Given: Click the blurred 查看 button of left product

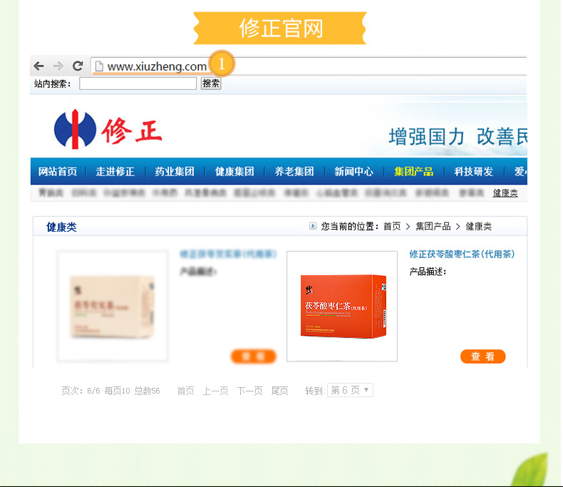Looking at the screenshot, I should (x=254, y=357).
